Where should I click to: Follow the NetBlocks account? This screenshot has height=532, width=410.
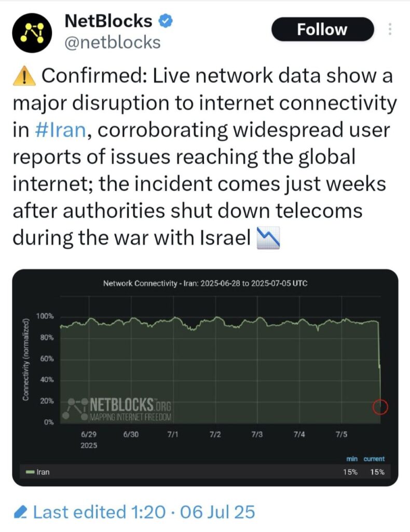coord(322,30)
